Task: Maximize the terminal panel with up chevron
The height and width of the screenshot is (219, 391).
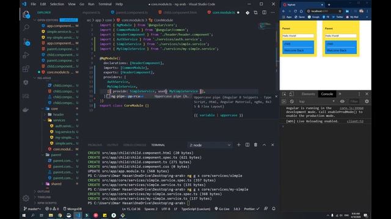Action: pyautogui.click(x=264, y=145)
